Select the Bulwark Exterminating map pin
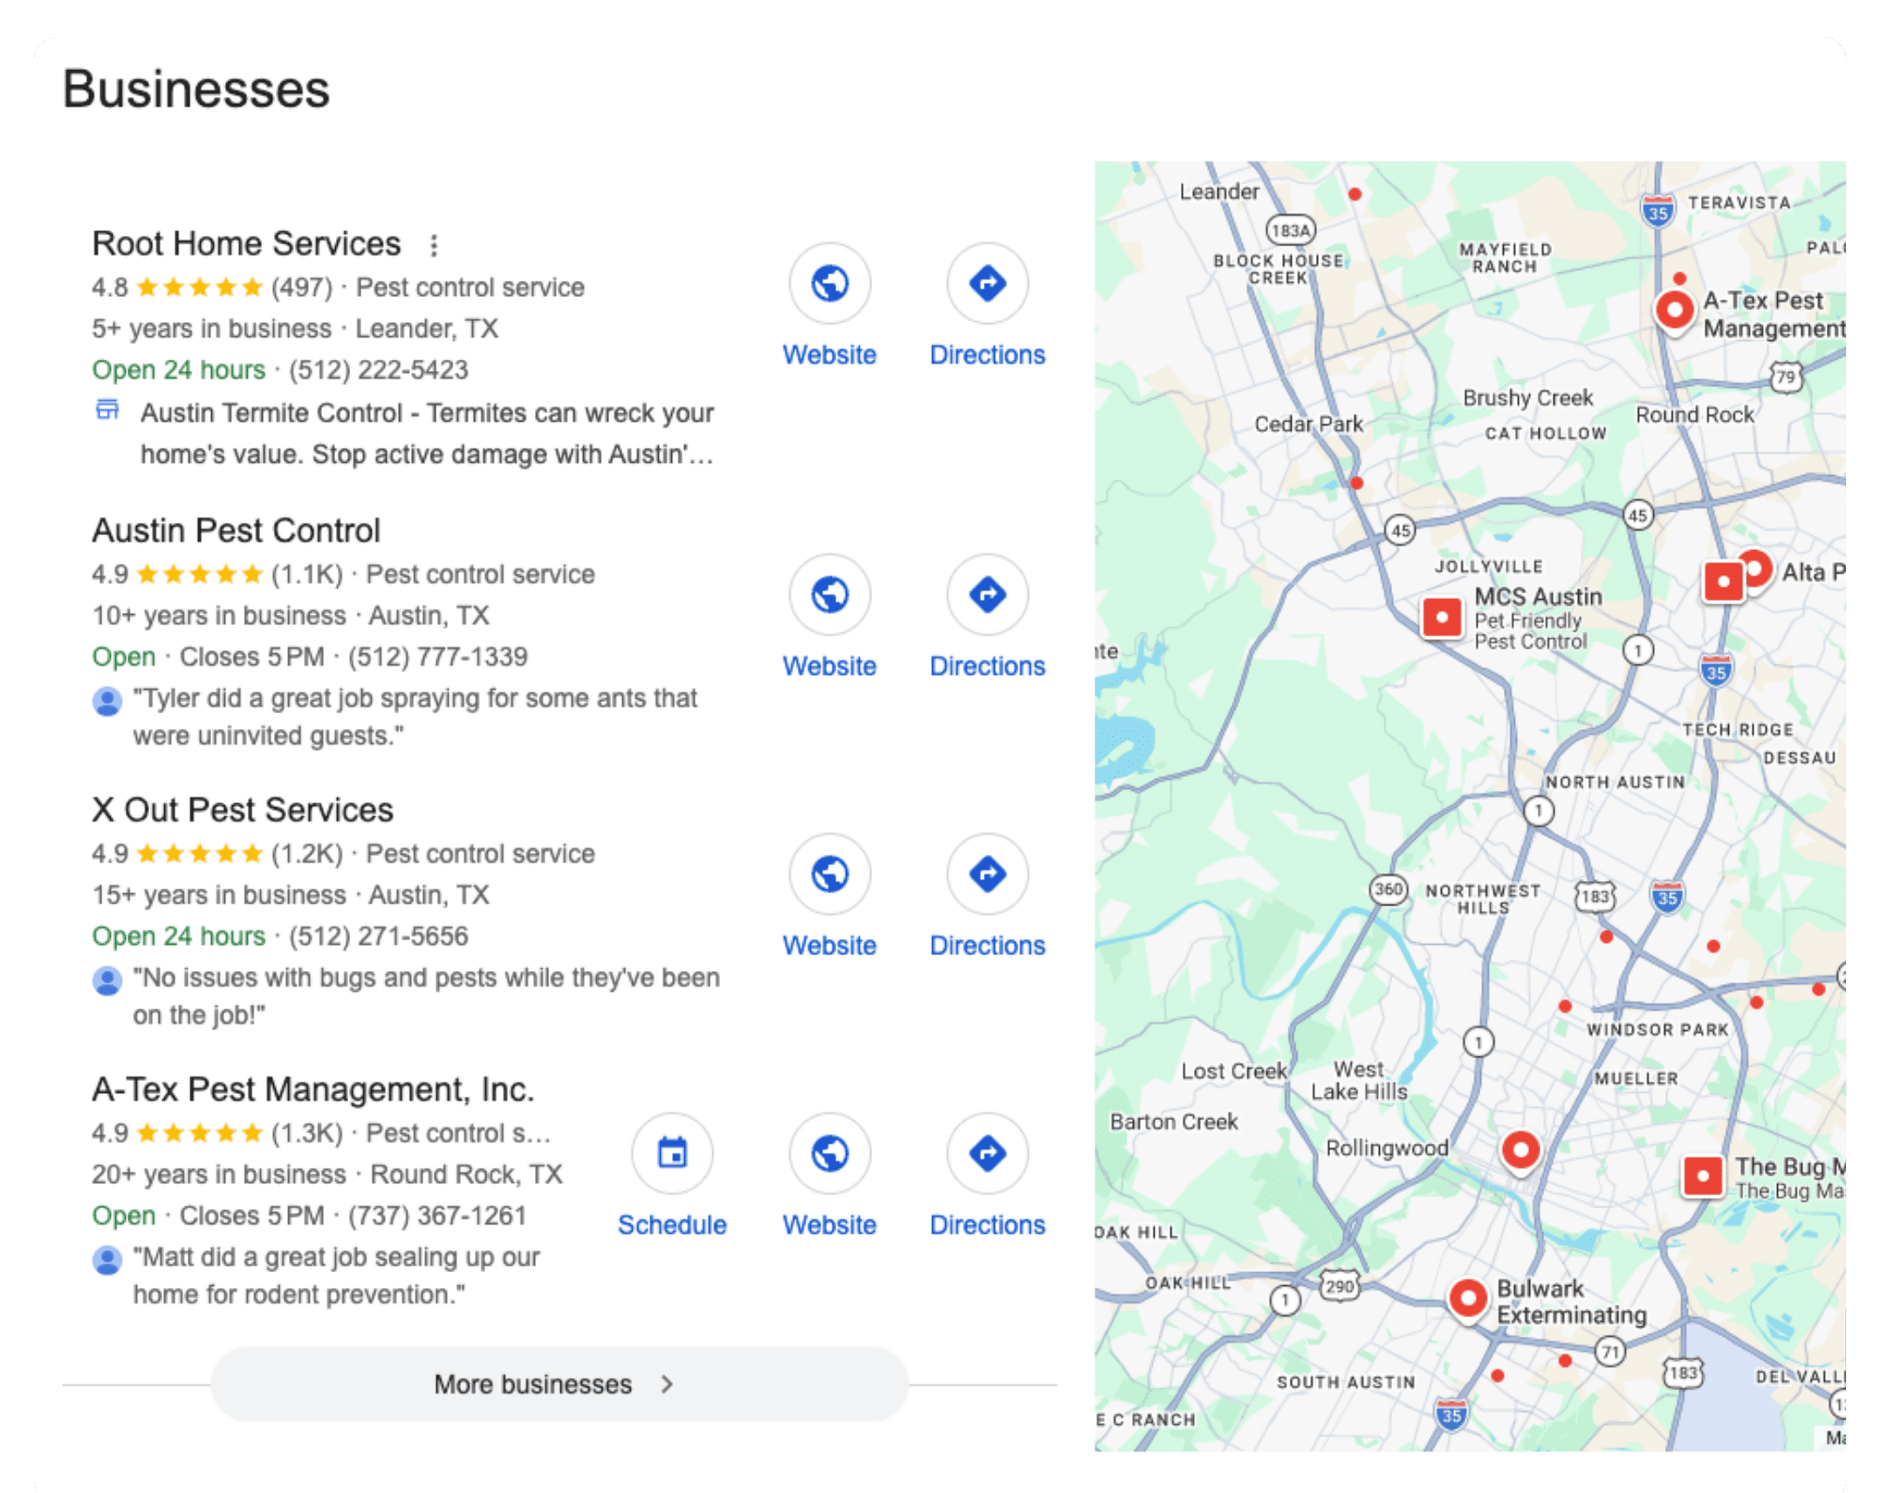1880x1493 pixels. tap(1468, 1299)
